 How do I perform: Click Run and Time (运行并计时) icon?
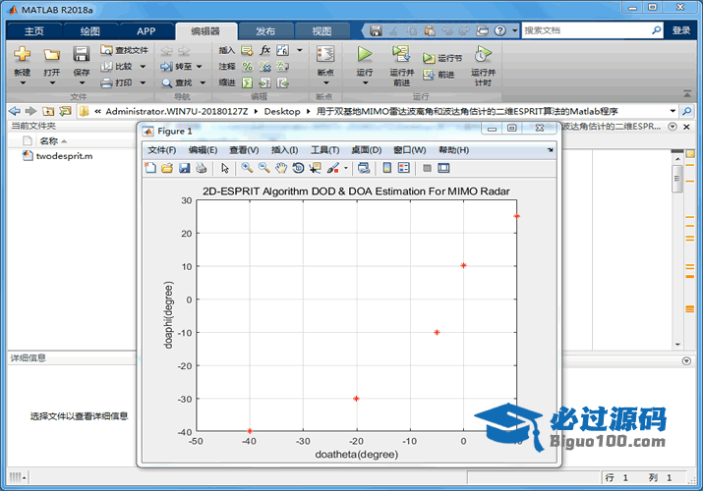483,54
